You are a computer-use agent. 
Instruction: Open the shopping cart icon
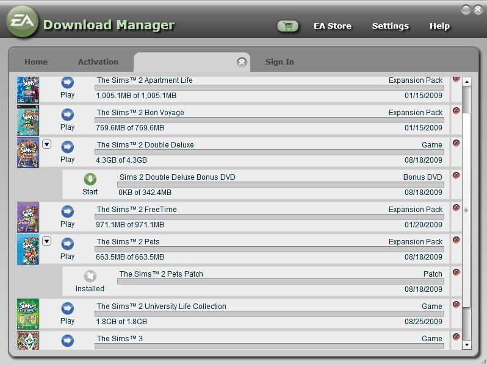pos(287,26)
